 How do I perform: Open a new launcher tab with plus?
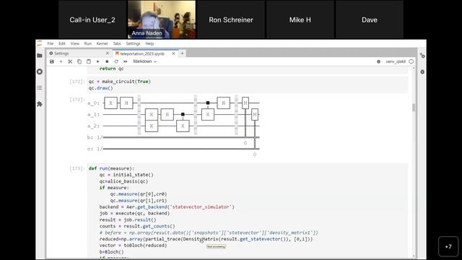(182, 53)
